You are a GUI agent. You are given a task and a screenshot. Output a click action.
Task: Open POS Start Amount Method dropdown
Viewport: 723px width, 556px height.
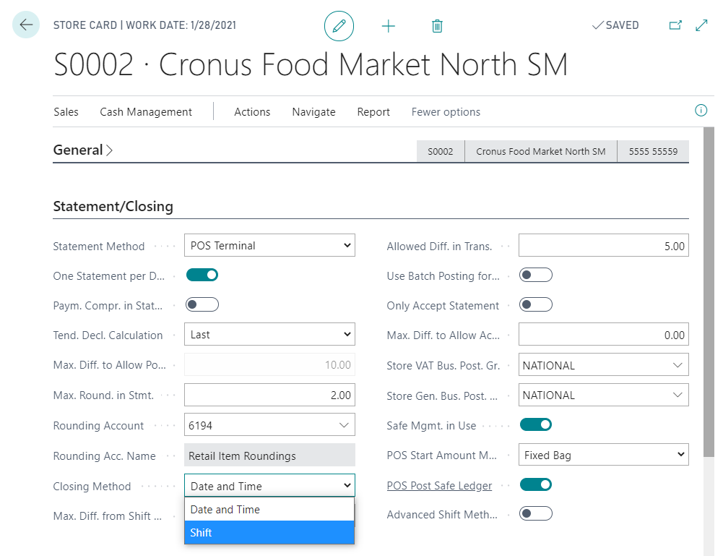coord(603,455)
